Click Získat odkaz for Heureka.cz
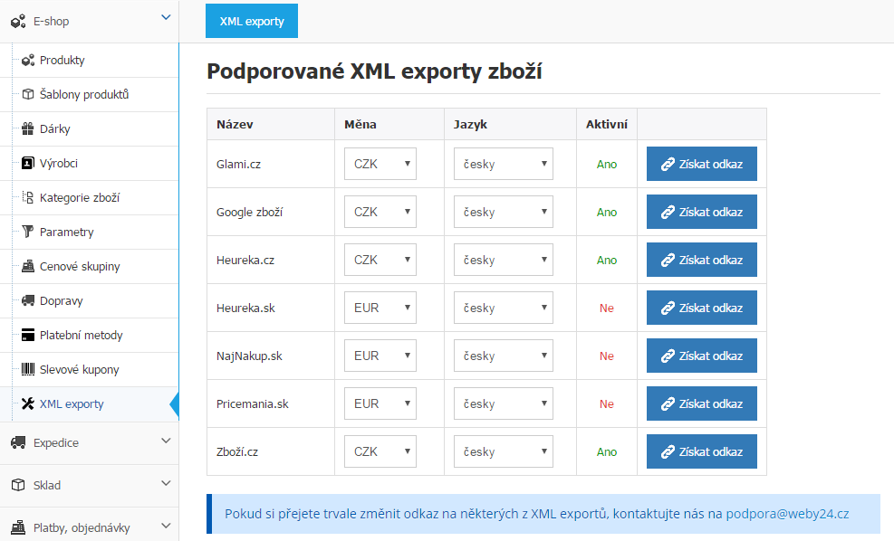This screenshot has height=541, width=894. tap(702, 260)
